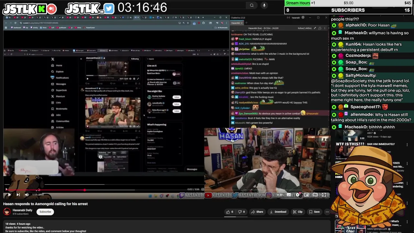Open Notifications in the X sidebar
This screenshot has height=233, width=414.
click(x=60, y=78)
